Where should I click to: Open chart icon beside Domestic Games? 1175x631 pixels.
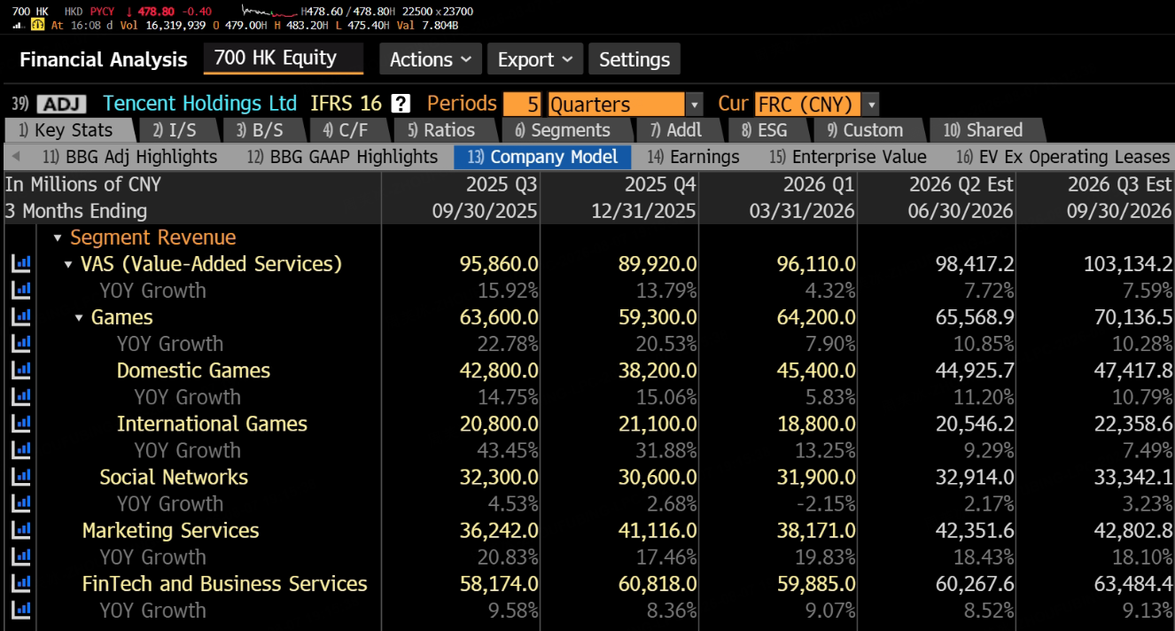19,370
